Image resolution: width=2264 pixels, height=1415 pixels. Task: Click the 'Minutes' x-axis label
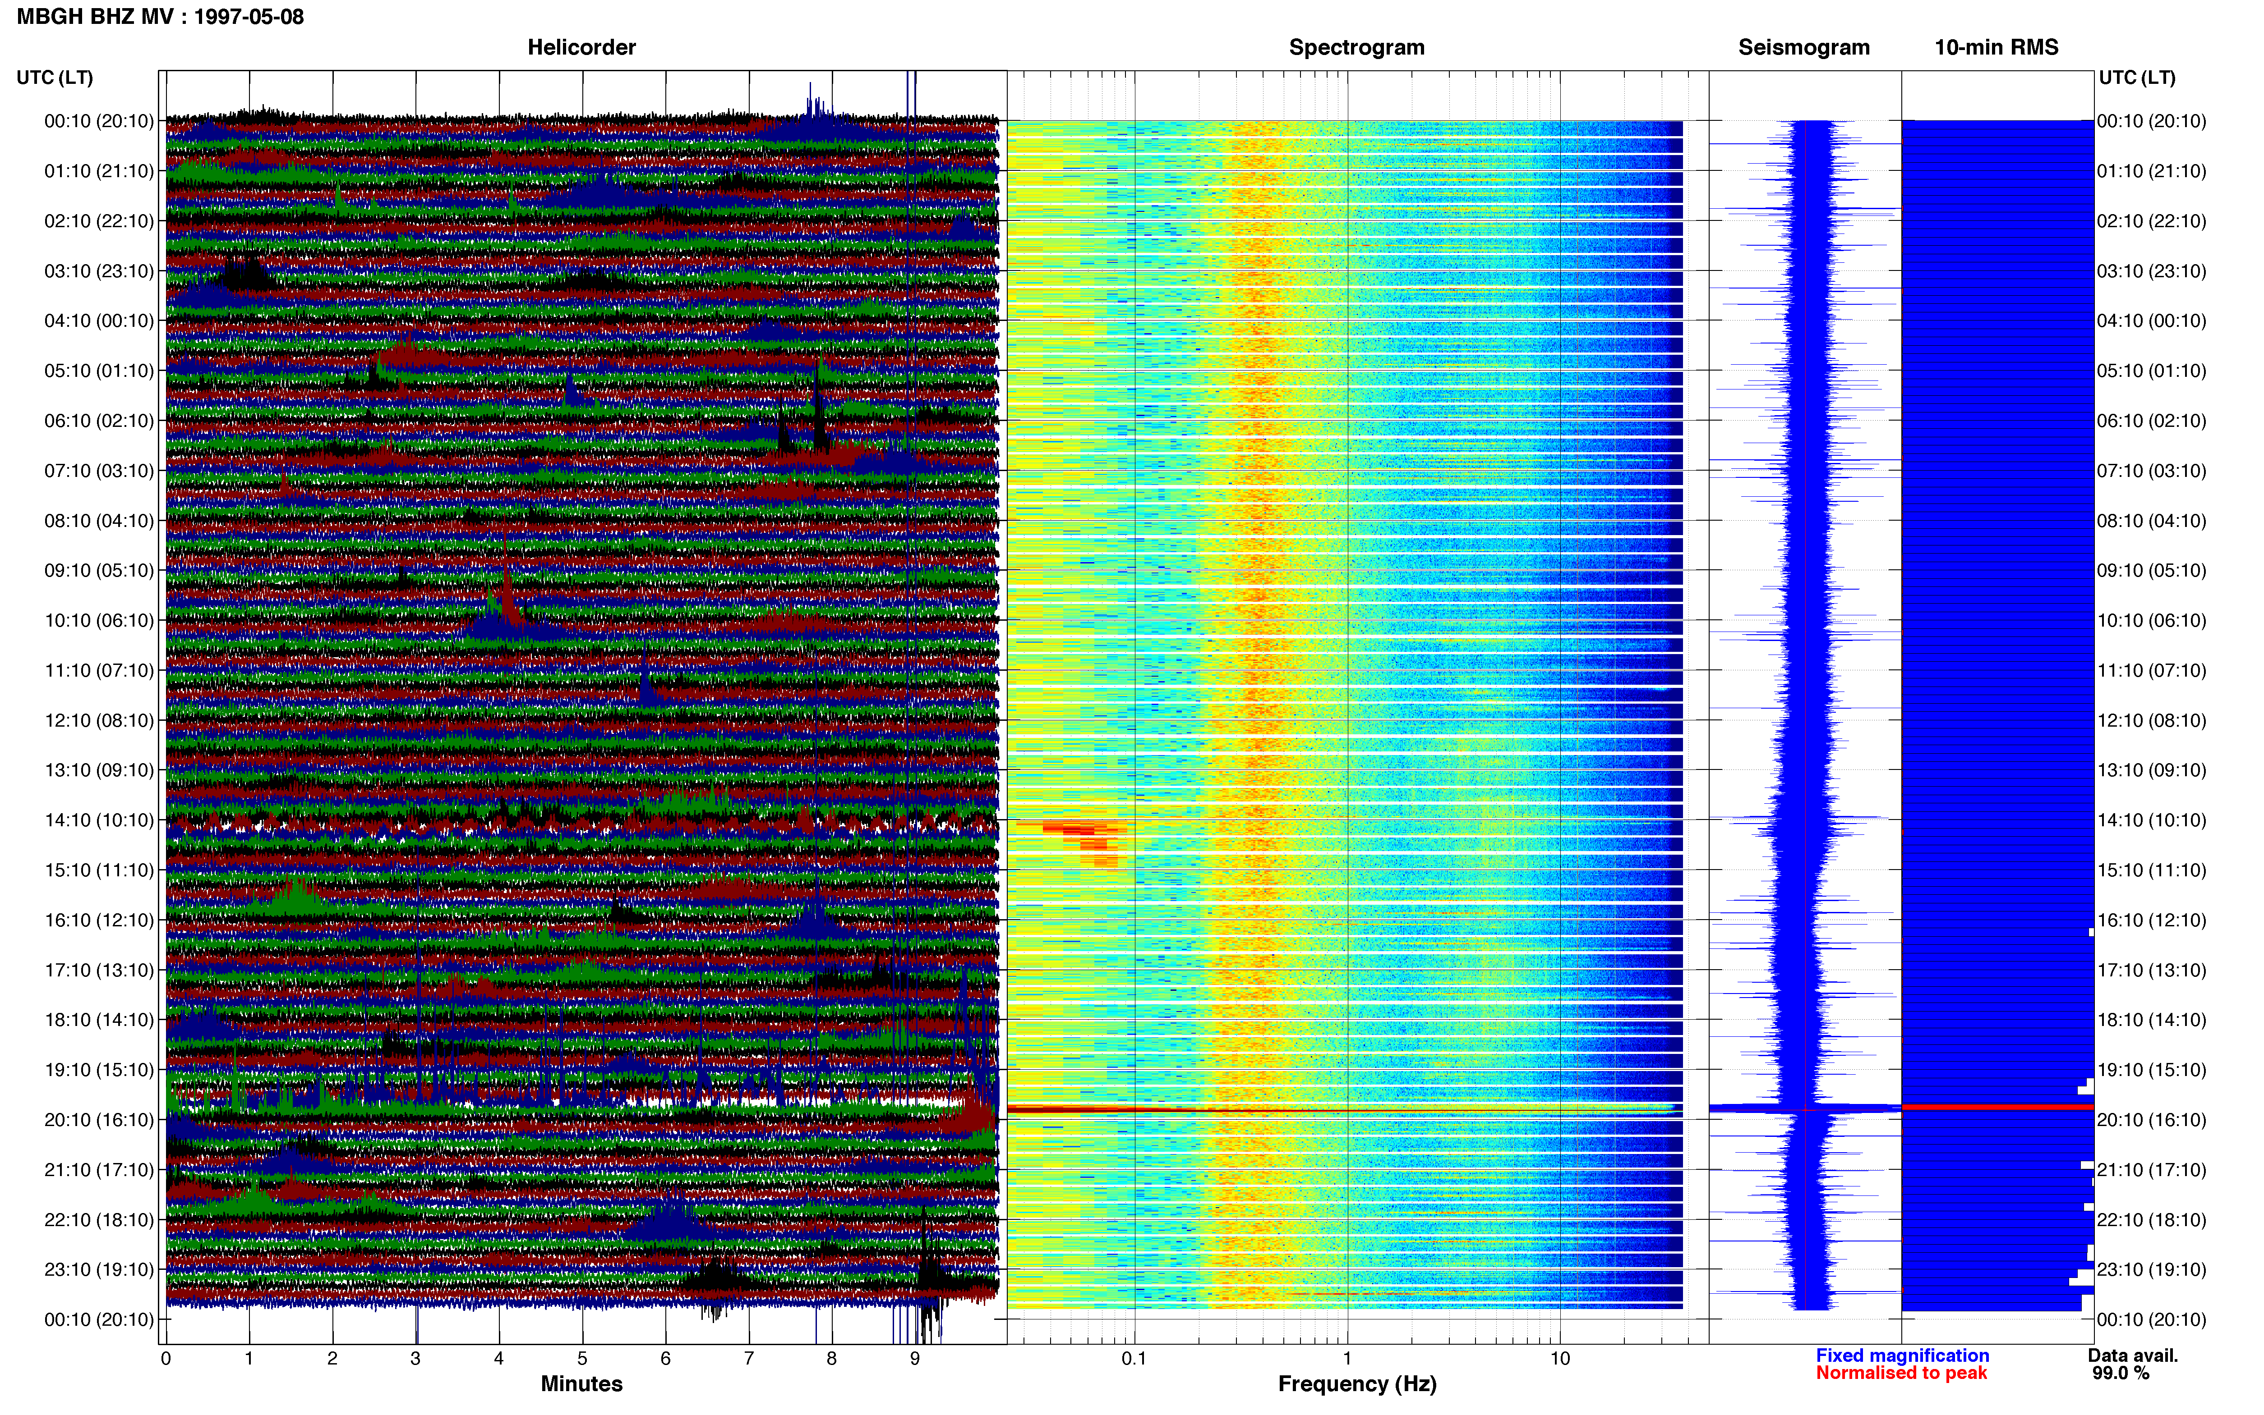(581, 1383)
